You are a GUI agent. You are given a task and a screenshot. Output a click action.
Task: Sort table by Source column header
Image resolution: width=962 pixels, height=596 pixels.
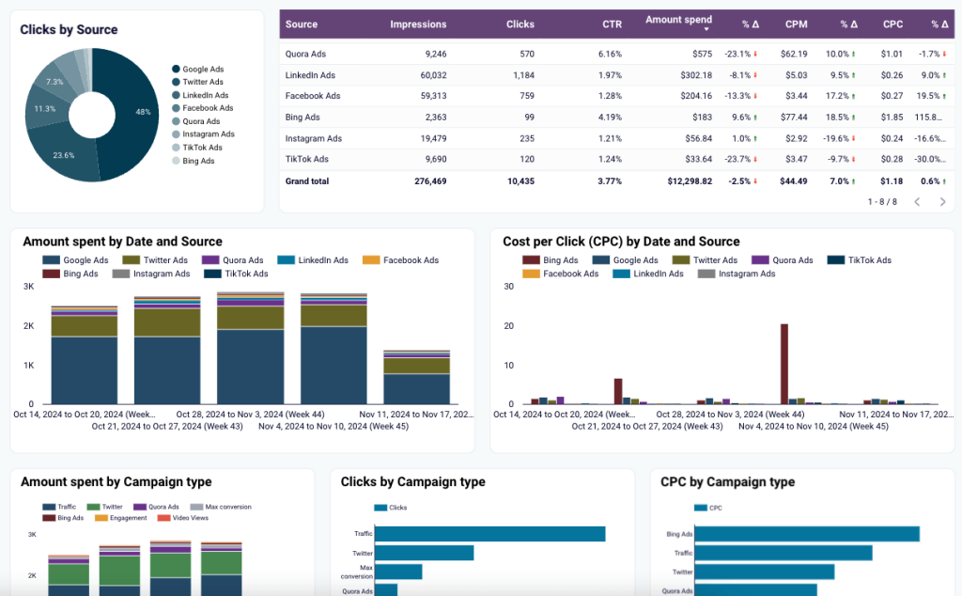point(302,24)
